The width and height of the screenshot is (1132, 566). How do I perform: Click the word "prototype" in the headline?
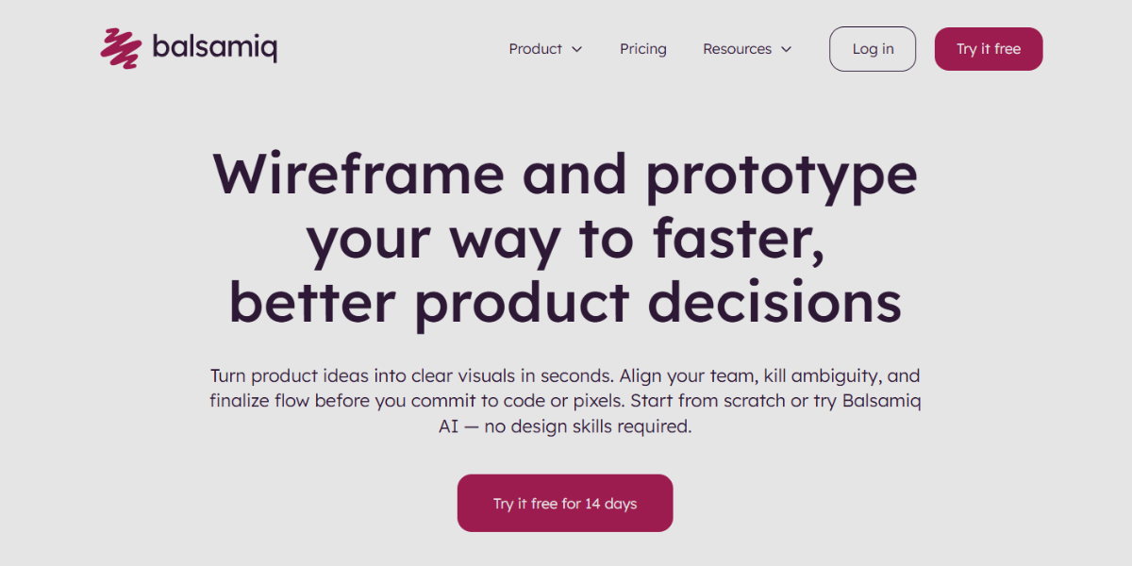pyautogui.click(x=781, y=175)
